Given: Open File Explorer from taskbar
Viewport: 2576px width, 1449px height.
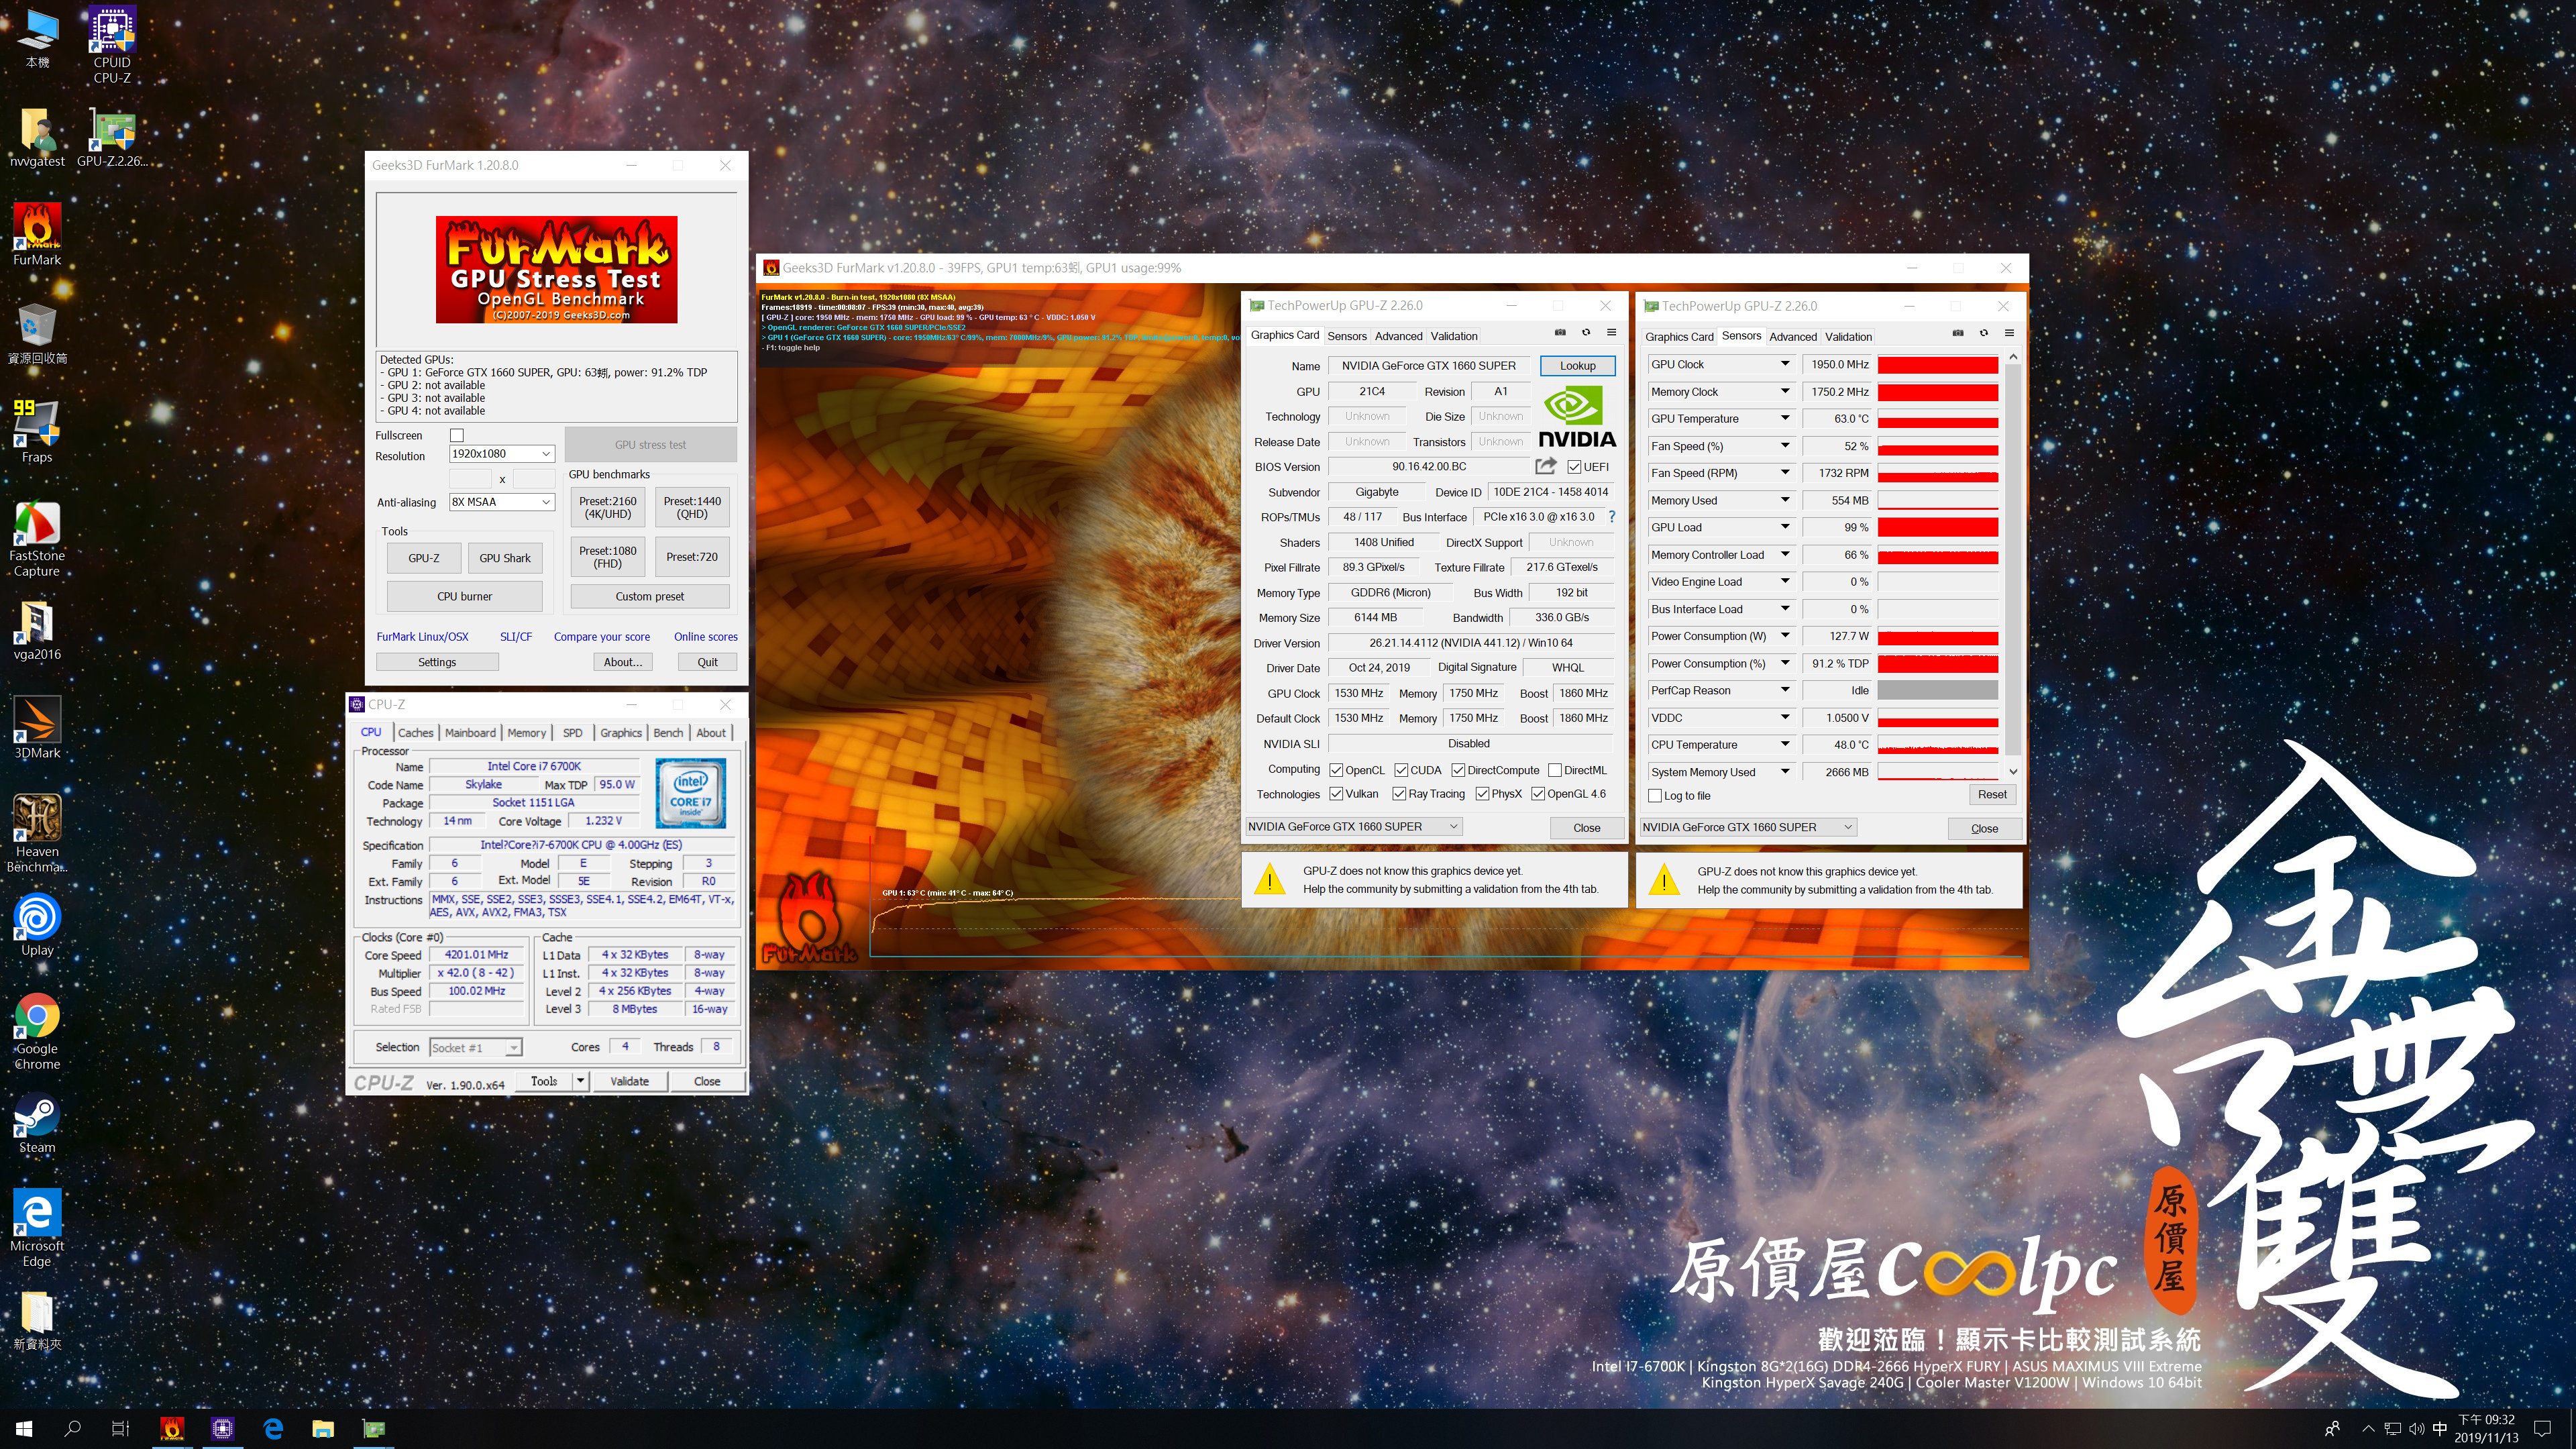Looking at the screenshot, I should coord(322,1428).
